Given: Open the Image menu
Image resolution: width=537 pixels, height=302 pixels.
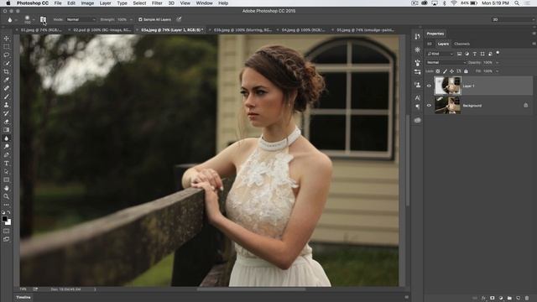Looking at the screenshot, I should point(87,3).
